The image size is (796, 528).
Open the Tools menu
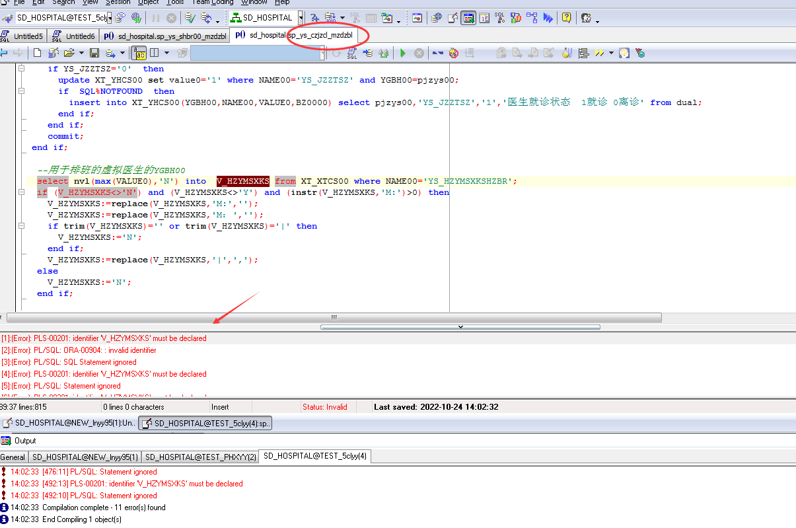tap(175, 3)
